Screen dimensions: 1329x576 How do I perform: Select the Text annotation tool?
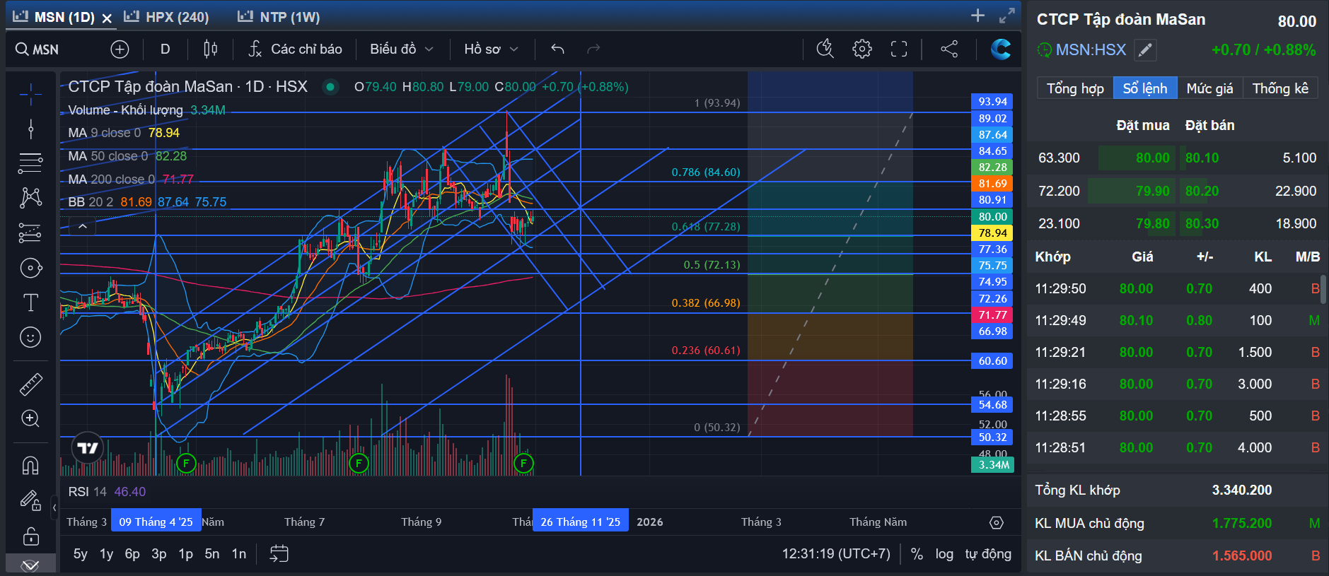[x=30, y=302]
